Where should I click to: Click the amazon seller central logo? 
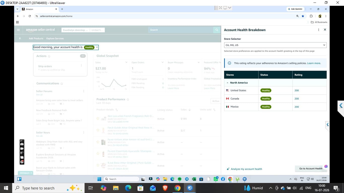click(40, 30)
